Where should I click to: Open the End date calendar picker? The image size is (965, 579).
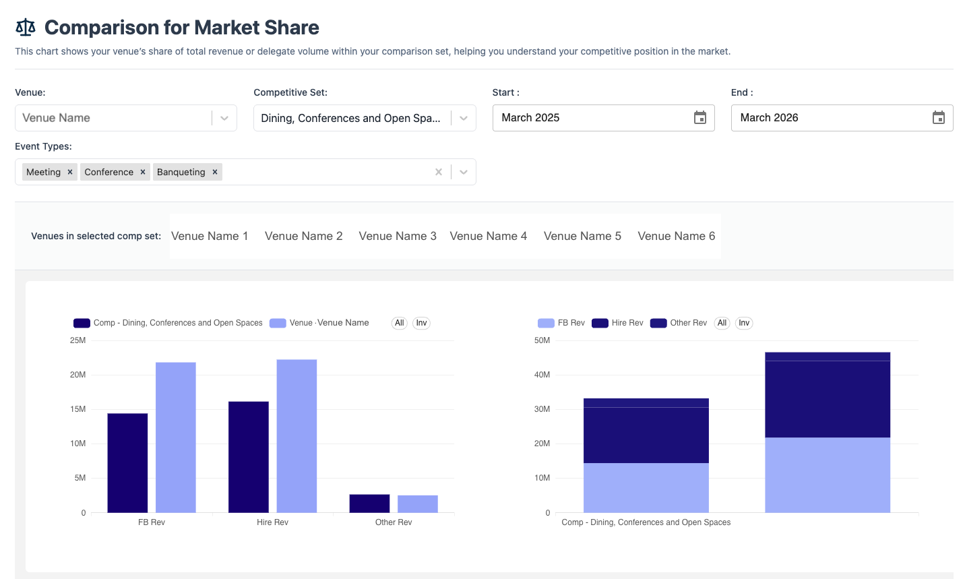pos(939,117)
